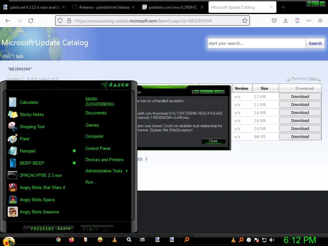Go back in the browser

pos(8,21)
